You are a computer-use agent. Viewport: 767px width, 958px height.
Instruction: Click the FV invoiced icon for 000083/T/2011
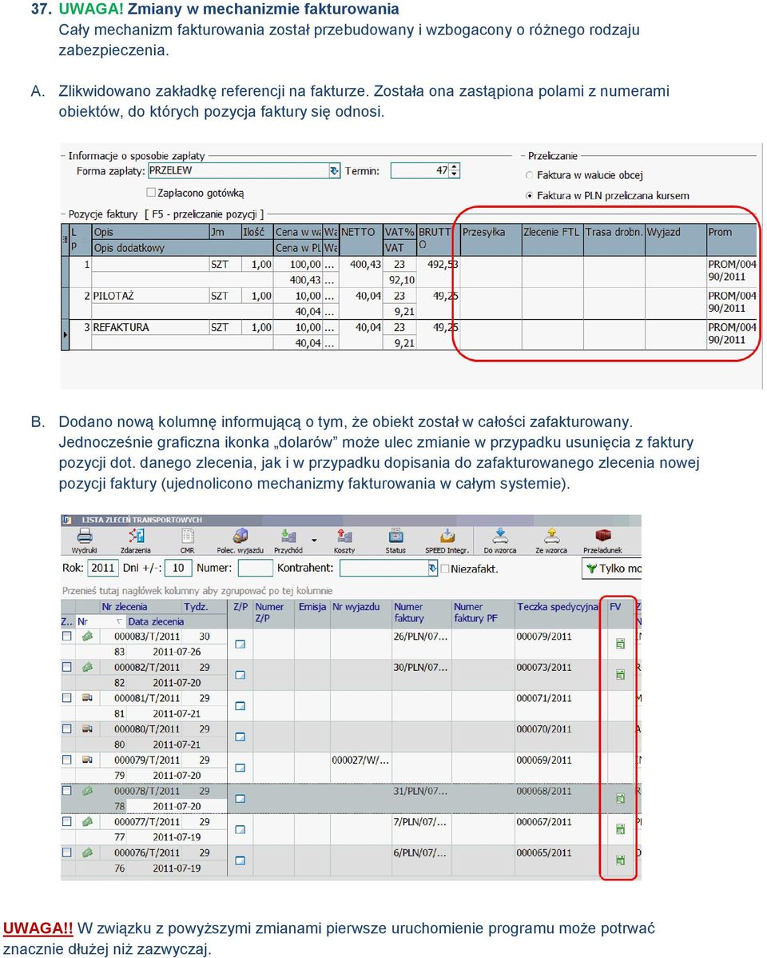click(x=621, y=644)
